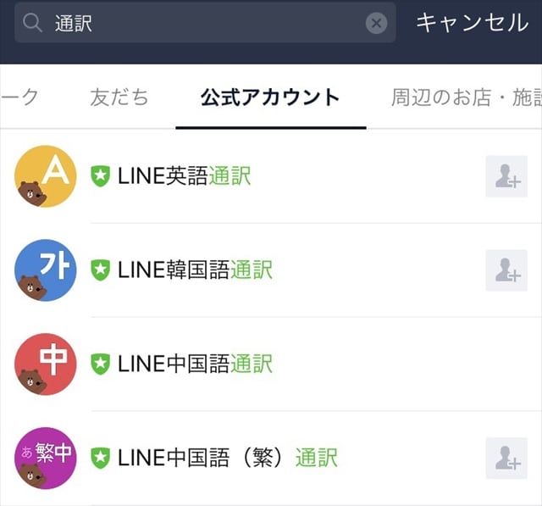This screenshot has width=542, height=506.
Task: Tap the official shield beside LINE中国語通訳
Action: point(101,364)
